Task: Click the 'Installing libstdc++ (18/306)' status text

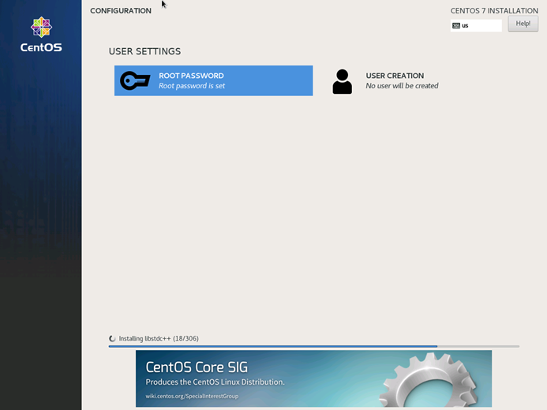Action: tap(159, 338)
